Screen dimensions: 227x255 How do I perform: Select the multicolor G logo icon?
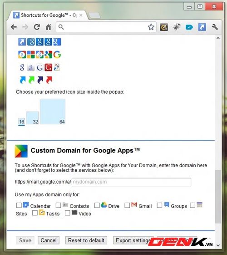coord(57,55)
